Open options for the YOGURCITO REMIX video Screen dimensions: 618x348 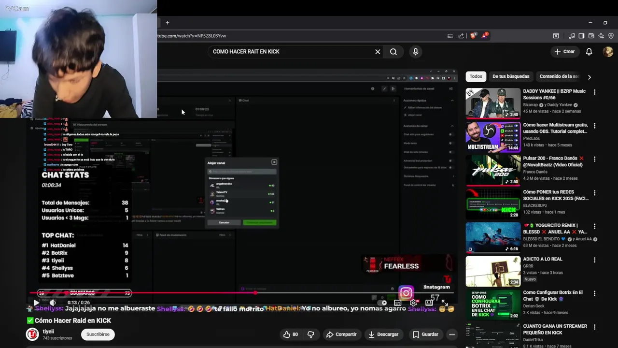click(x=594, y=226)
